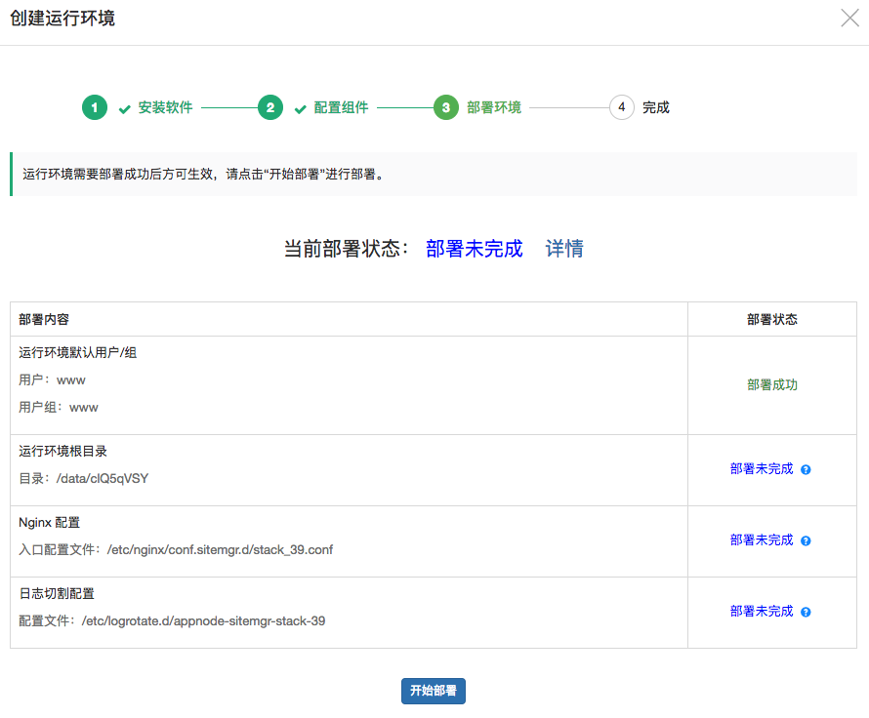This screenshot has width=869, height=718.
Task: Click the step 3 部署环境 circle icon
Action: [445, 107]
